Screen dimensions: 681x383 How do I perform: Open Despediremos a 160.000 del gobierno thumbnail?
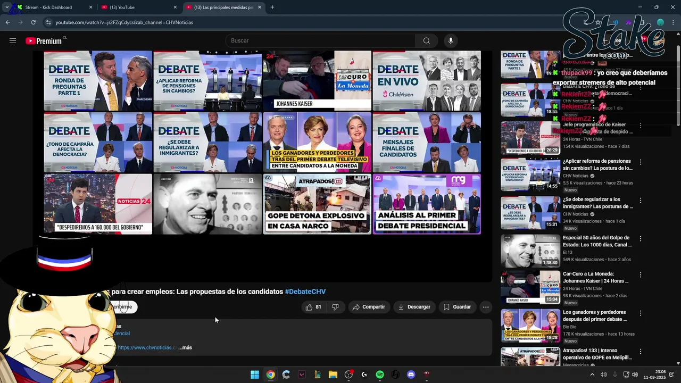[x=98, y=204]
